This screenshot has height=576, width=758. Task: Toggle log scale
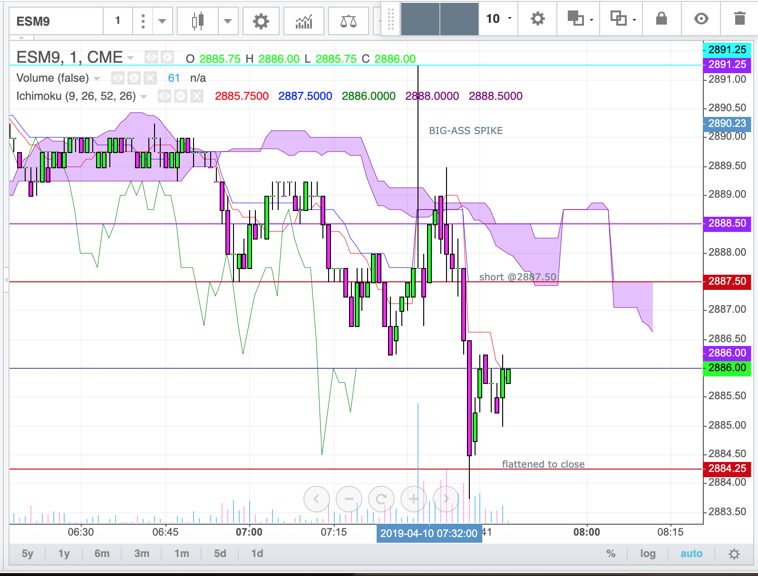[648, 554]
